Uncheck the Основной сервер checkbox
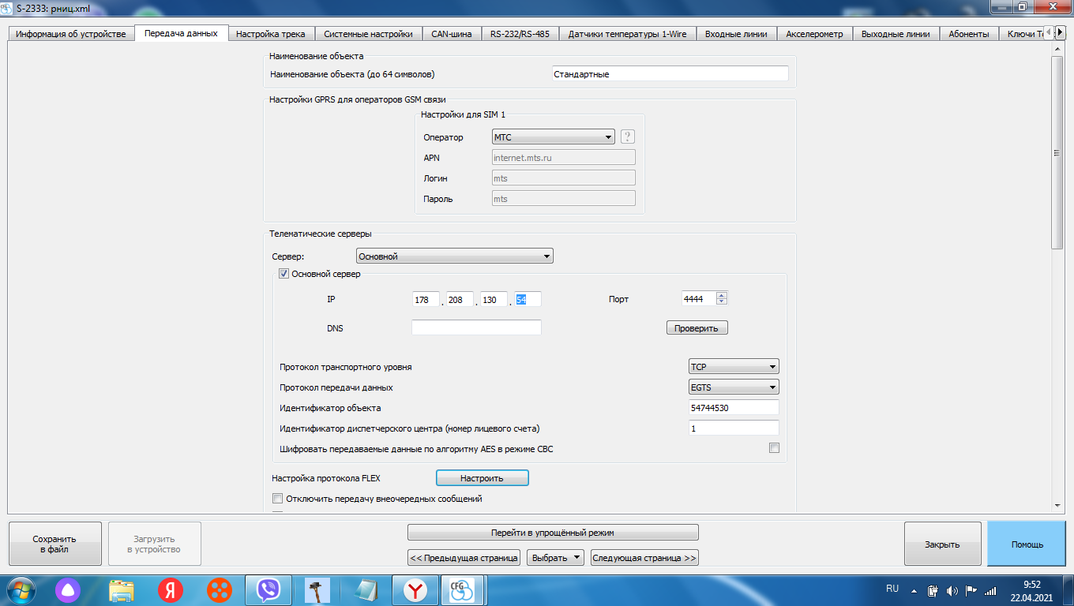Viewport: 1074px width, 606px height. point(284,274)
